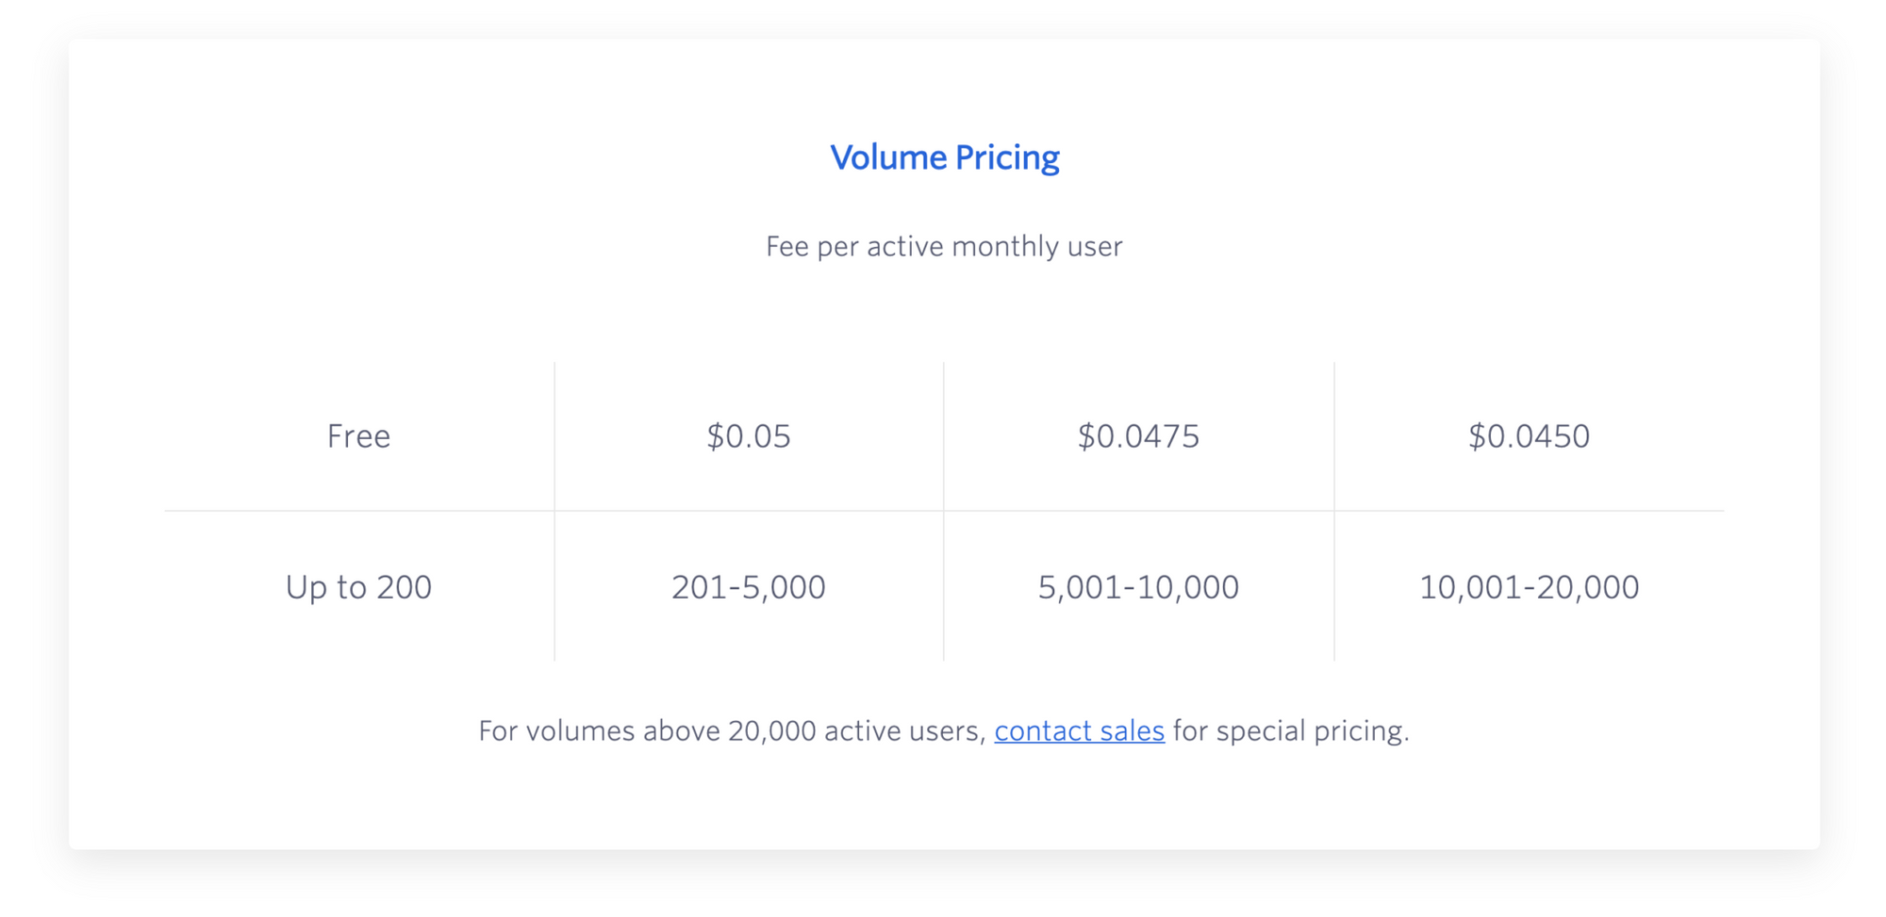This screenshot has height=917, width=1886.
Task: Select the $0.0450 fee cell
Action: point(1529,436)
